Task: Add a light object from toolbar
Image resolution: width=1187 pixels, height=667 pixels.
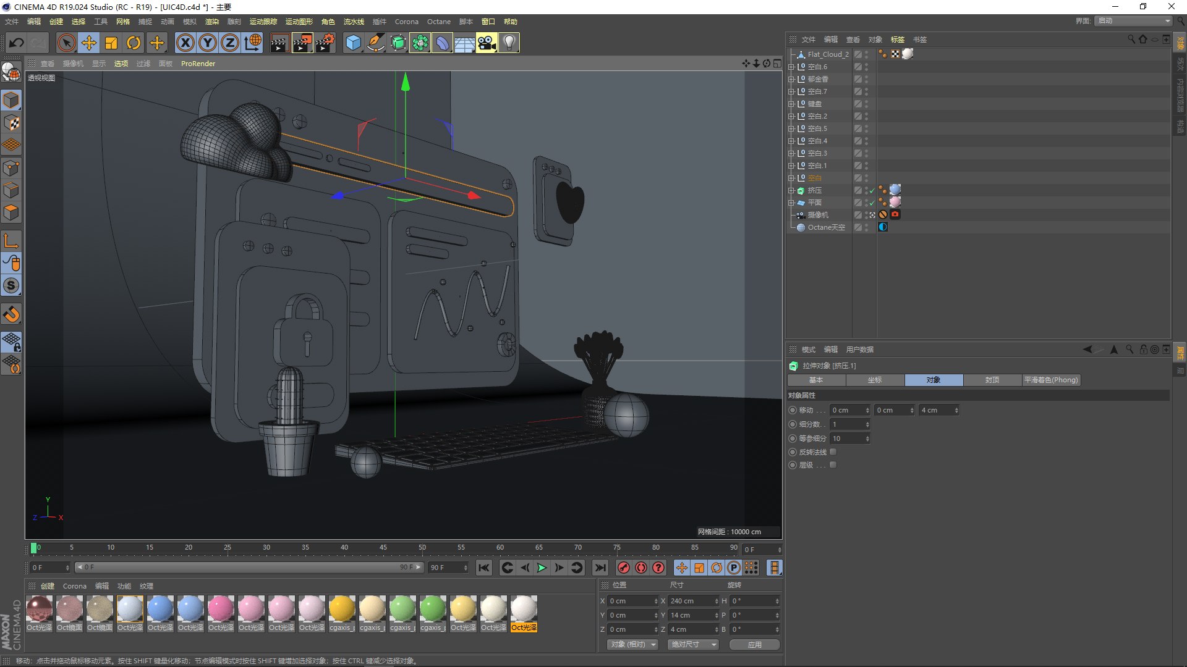Action: tap(509, 43)
